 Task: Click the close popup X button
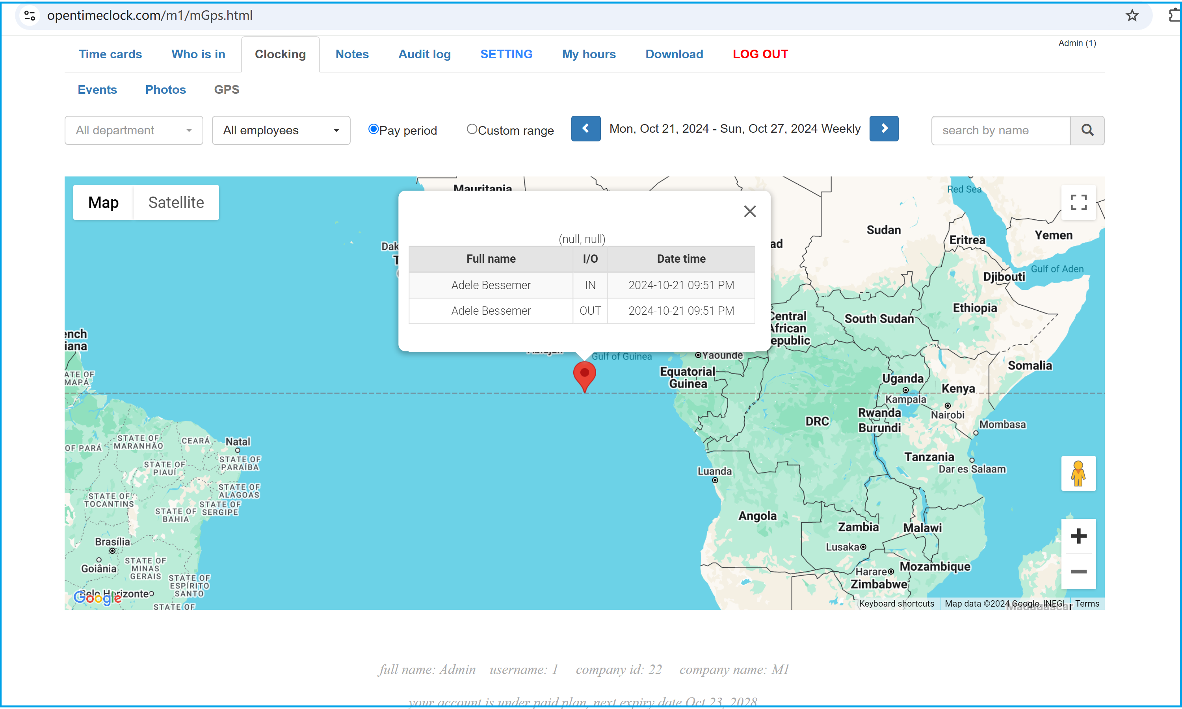click(x=750, y=211)
